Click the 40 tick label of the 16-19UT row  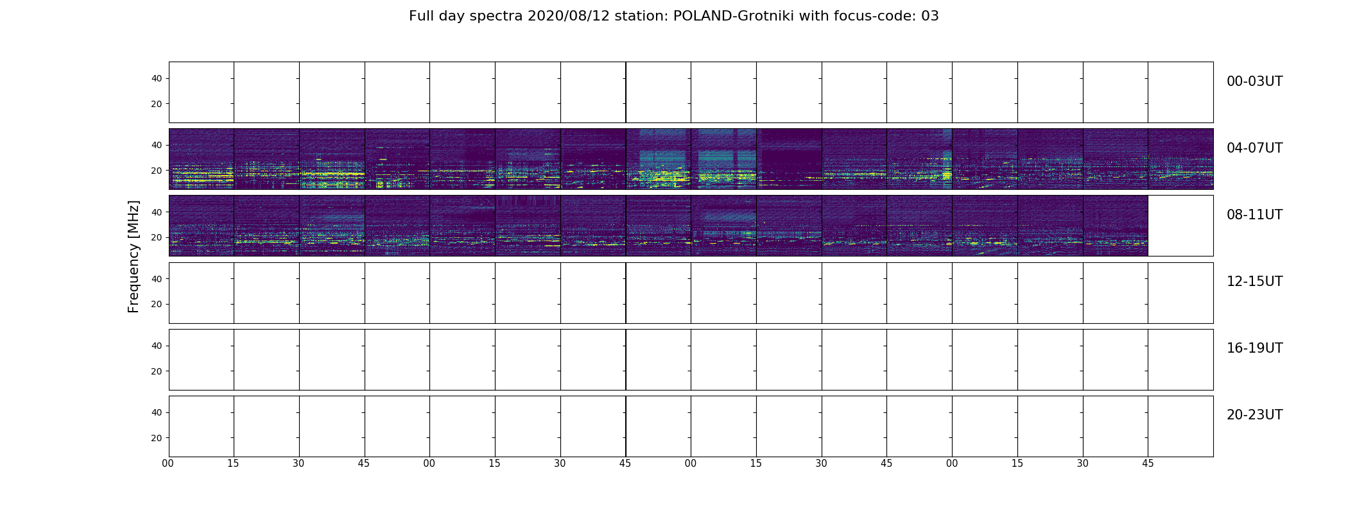[156, 346]
